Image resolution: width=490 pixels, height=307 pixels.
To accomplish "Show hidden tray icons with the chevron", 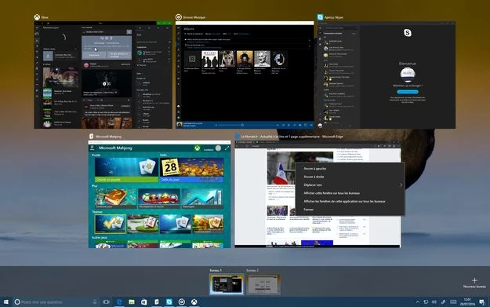I will pos(418,302).
